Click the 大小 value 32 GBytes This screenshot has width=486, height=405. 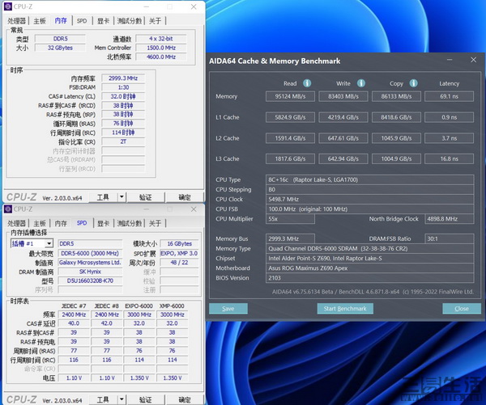tap(60, 48)
